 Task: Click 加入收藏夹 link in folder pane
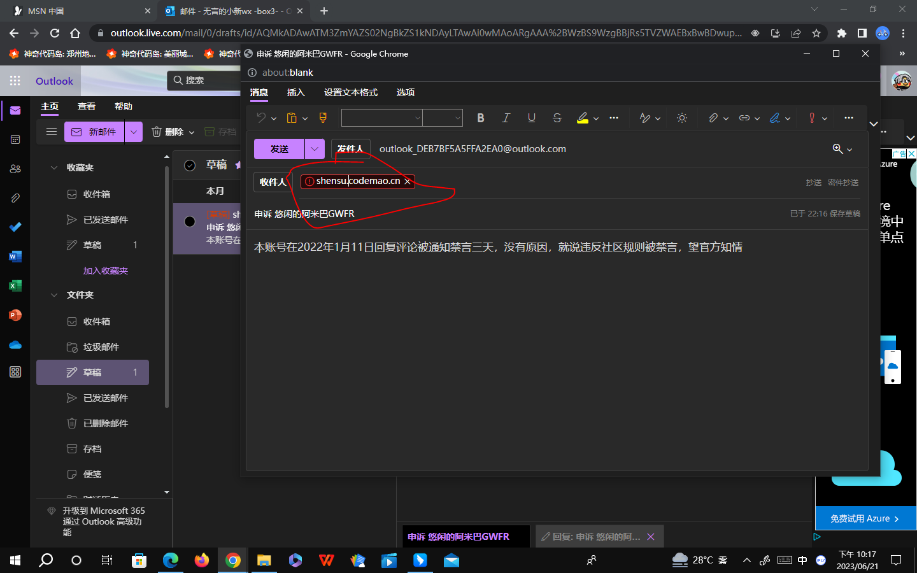pyautogui.click(x=106, y=271)
